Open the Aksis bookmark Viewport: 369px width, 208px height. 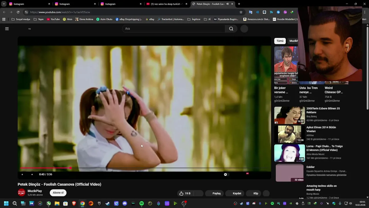pyautogui.click(x=68, y=19)
